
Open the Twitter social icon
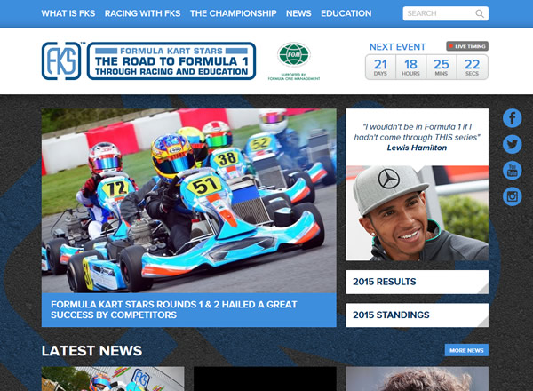(x=513, y=144)
